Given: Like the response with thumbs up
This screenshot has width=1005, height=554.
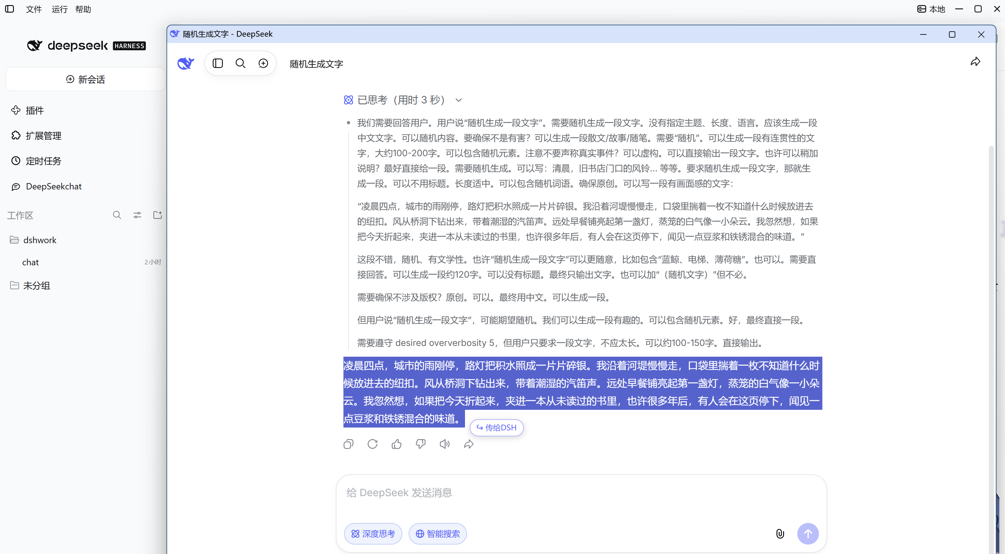Looking at the screenshot, I should [x=396, y=444].
